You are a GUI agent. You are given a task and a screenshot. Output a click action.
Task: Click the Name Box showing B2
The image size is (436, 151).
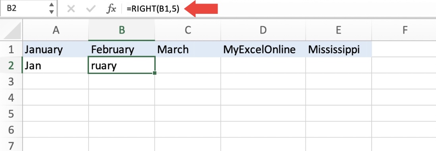pyautogui.click(x=28, y=9)
